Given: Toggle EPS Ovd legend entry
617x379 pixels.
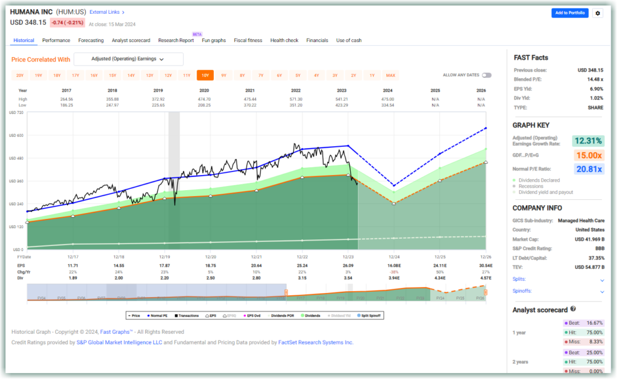Looking at the screenshot, I should point(252,316).
